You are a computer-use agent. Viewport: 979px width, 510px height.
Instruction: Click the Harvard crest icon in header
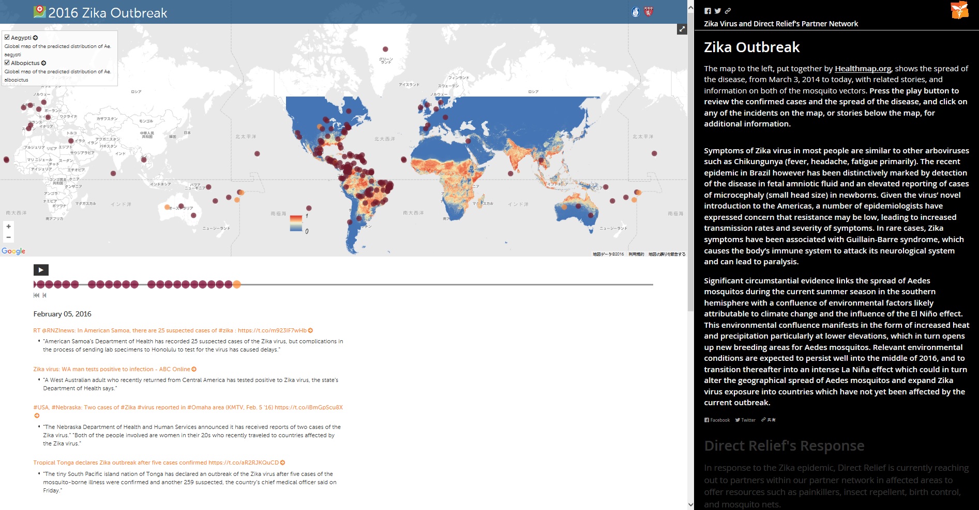tap(649, 10)
